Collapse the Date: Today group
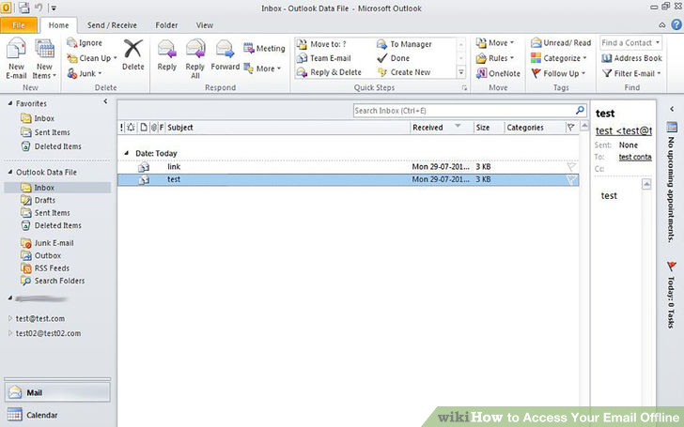 [127, 153]
